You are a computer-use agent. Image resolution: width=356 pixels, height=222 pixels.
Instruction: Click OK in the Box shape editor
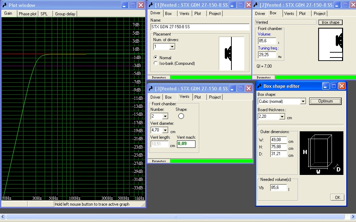pyautogui.click(x=337, y=197)
